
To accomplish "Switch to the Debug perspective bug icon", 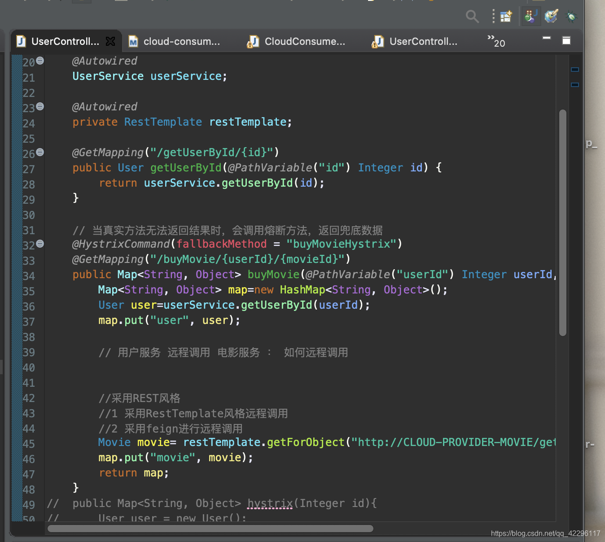I will (x=571, y=17).
